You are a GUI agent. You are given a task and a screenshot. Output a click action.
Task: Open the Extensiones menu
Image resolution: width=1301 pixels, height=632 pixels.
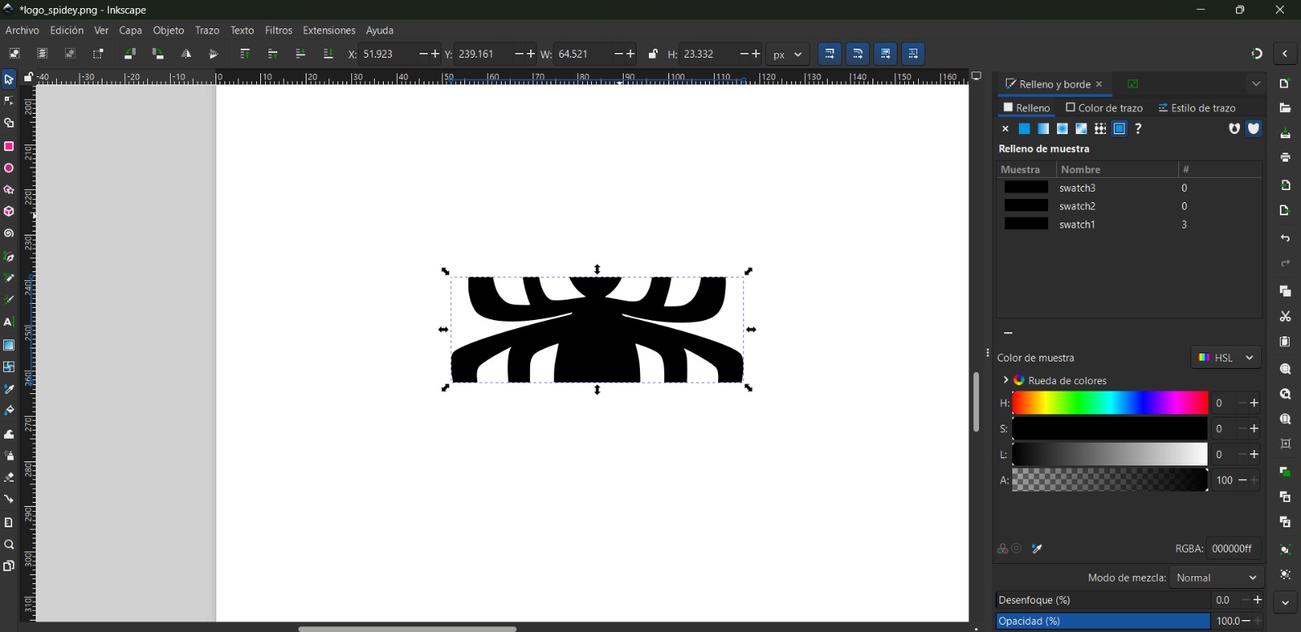point(329,30)
